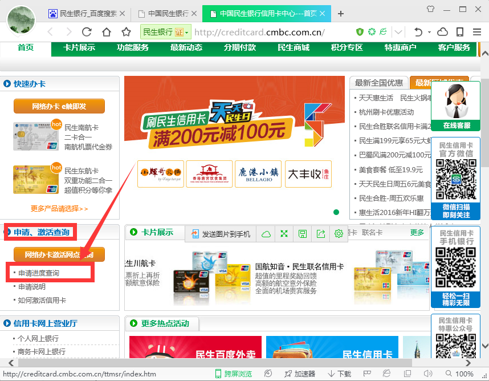Click the green leaf browser-mode icon
Viewport: 489px width, 381px height.
click(383, 32)
